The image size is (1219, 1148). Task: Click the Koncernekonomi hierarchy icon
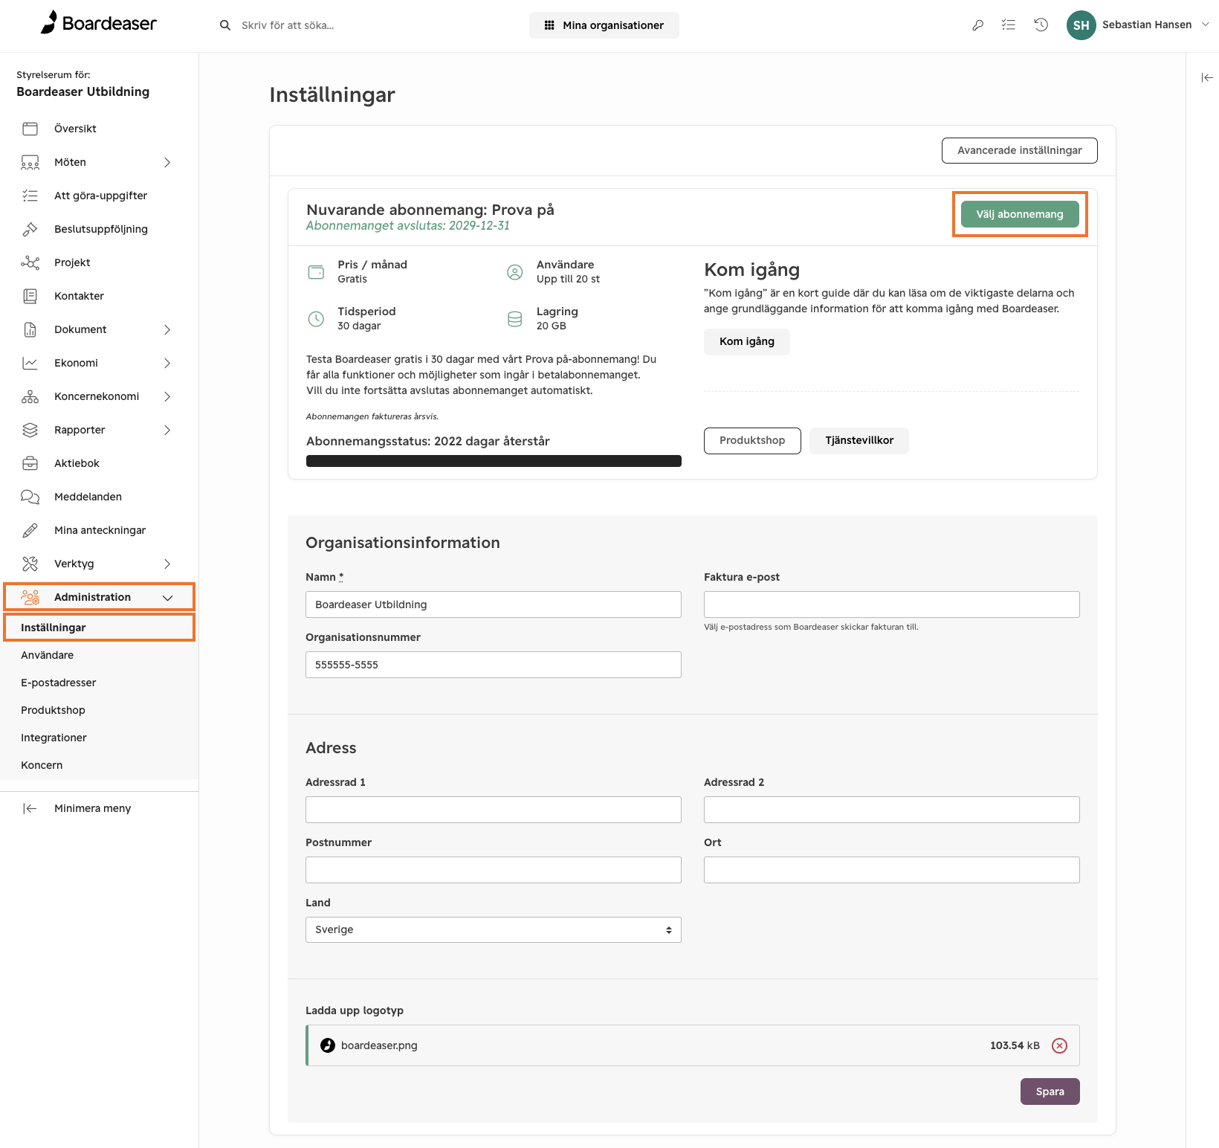(30, 396)
